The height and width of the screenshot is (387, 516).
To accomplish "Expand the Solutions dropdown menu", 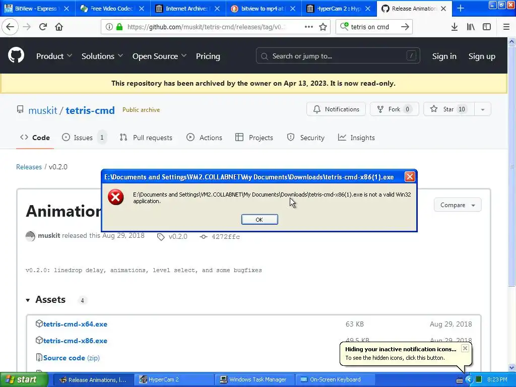I will pyautogui.click(x=102, y=56).
